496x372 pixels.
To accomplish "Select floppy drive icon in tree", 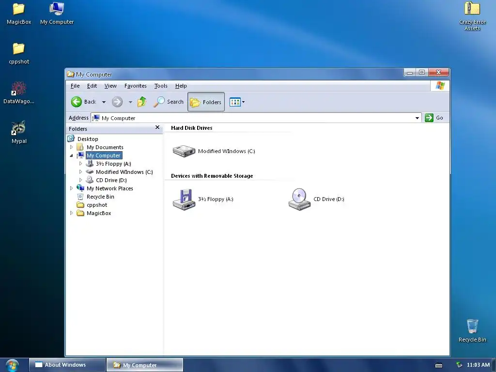I will pos(90,164).
